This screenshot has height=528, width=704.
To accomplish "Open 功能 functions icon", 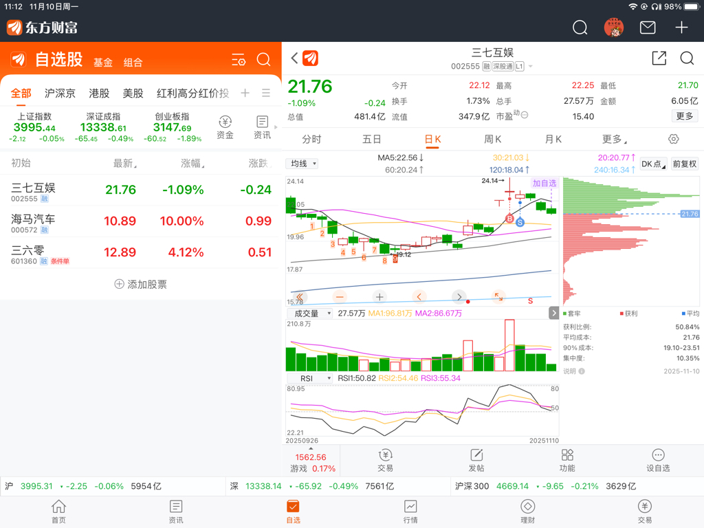I will point(567,460).
